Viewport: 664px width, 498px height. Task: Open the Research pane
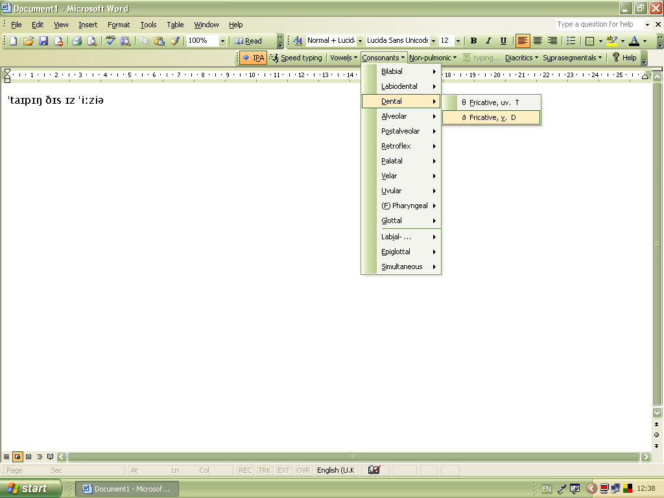click(125, 40)
